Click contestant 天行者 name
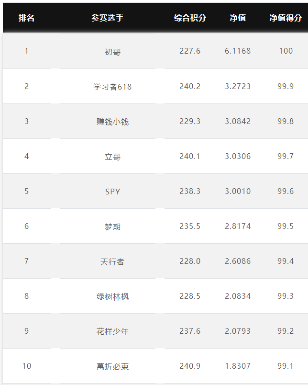 [112, 261]
